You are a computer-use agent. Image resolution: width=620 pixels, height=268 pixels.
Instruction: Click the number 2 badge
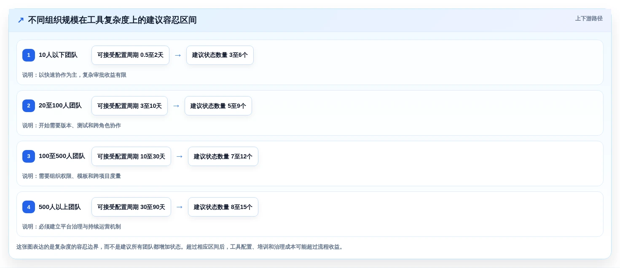[29, 106]
